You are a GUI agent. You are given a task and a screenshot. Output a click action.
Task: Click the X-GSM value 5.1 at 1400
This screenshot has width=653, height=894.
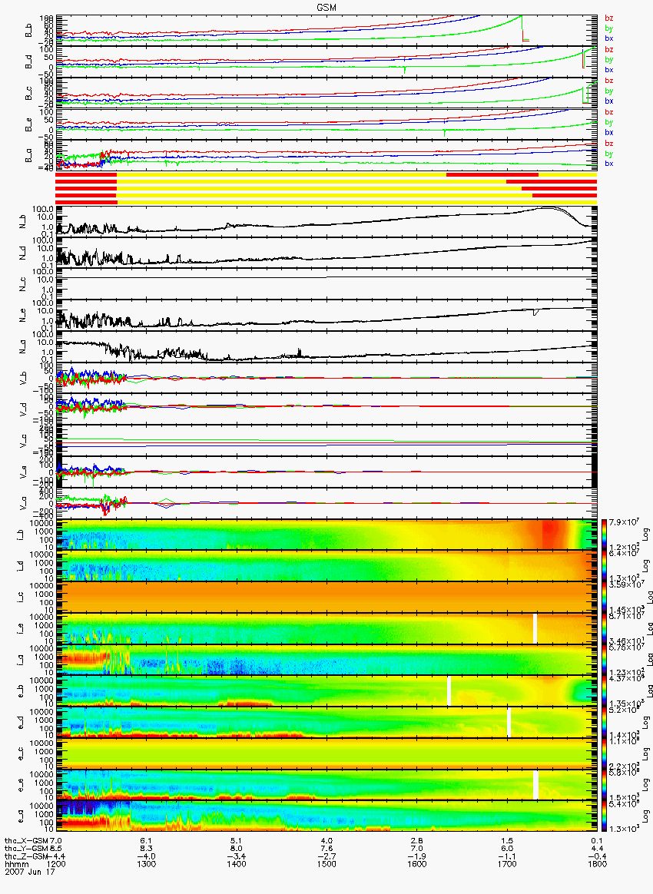(x=237, y=841)
